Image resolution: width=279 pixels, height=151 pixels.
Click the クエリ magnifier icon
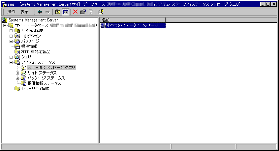pos(17,57)
